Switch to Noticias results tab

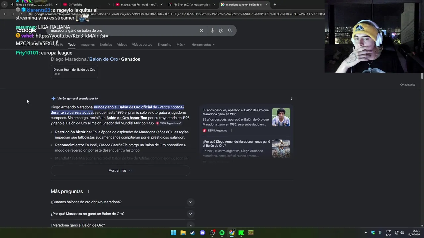tap(106, 45)
